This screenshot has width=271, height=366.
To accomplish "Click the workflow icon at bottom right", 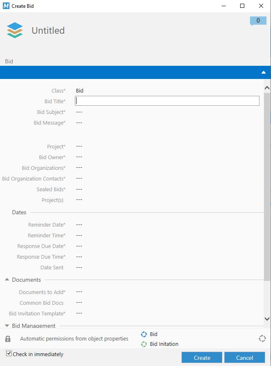I will (262, 339).
